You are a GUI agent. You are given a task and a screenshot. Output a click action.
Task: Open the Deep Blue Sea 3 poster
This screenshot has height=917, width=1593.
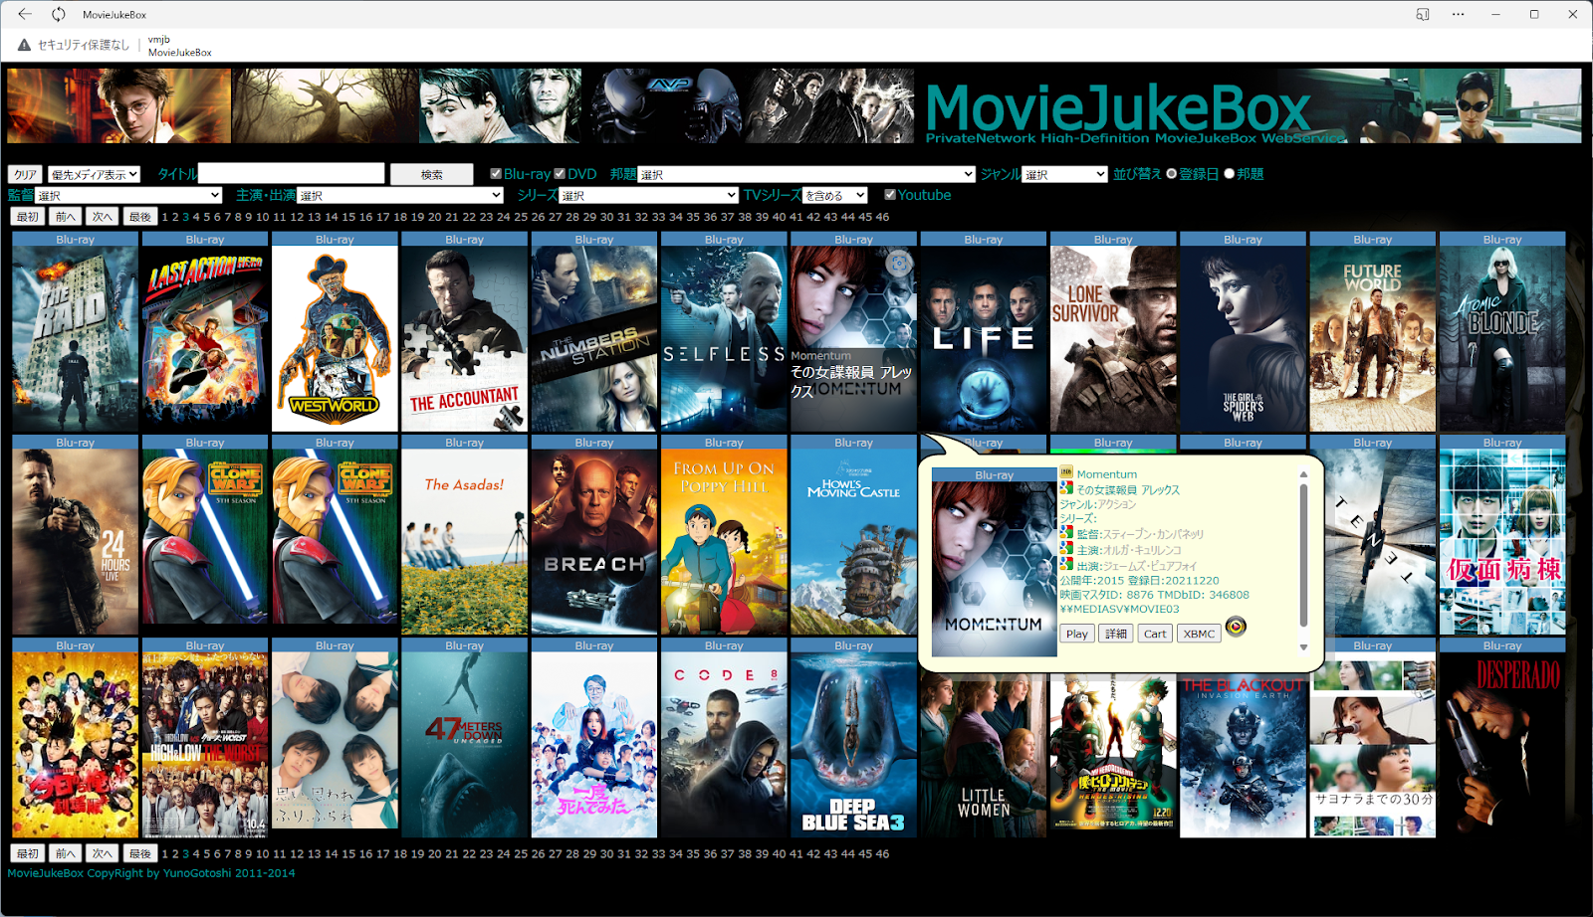[853, 744]
